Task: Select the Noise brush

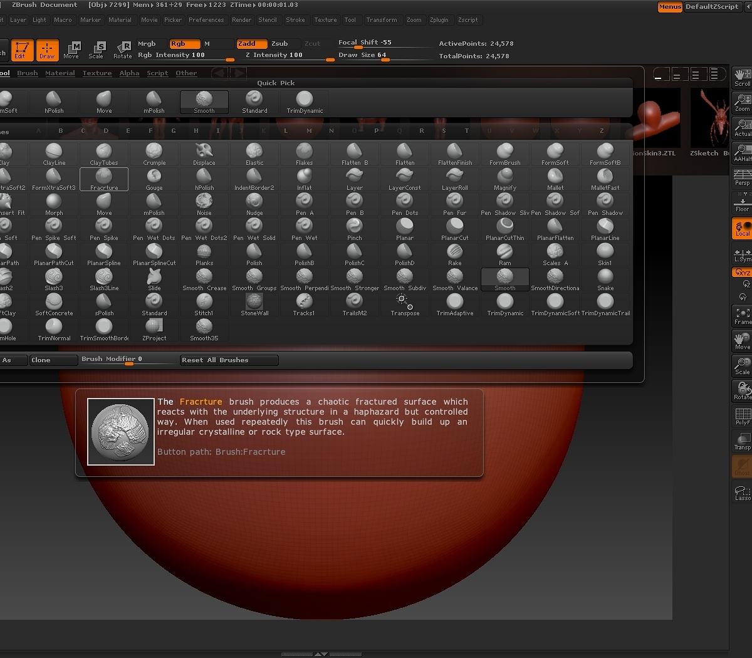Action: tap(204, 204)
